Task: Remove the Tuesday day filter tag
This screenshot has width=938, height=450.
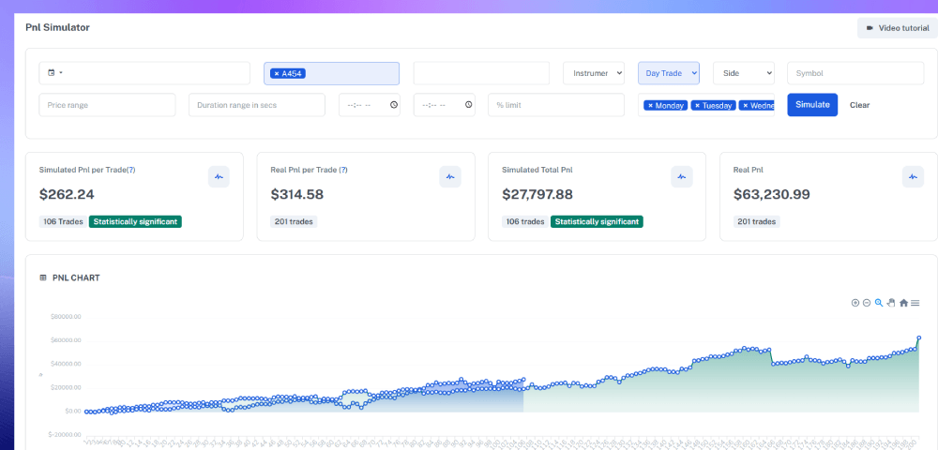Action: (698, 105)
